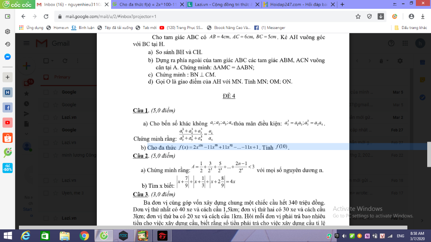Open Gmail settings gear icon
The width and height of the screenshot is (431, 242).
(x=400, y=60)
